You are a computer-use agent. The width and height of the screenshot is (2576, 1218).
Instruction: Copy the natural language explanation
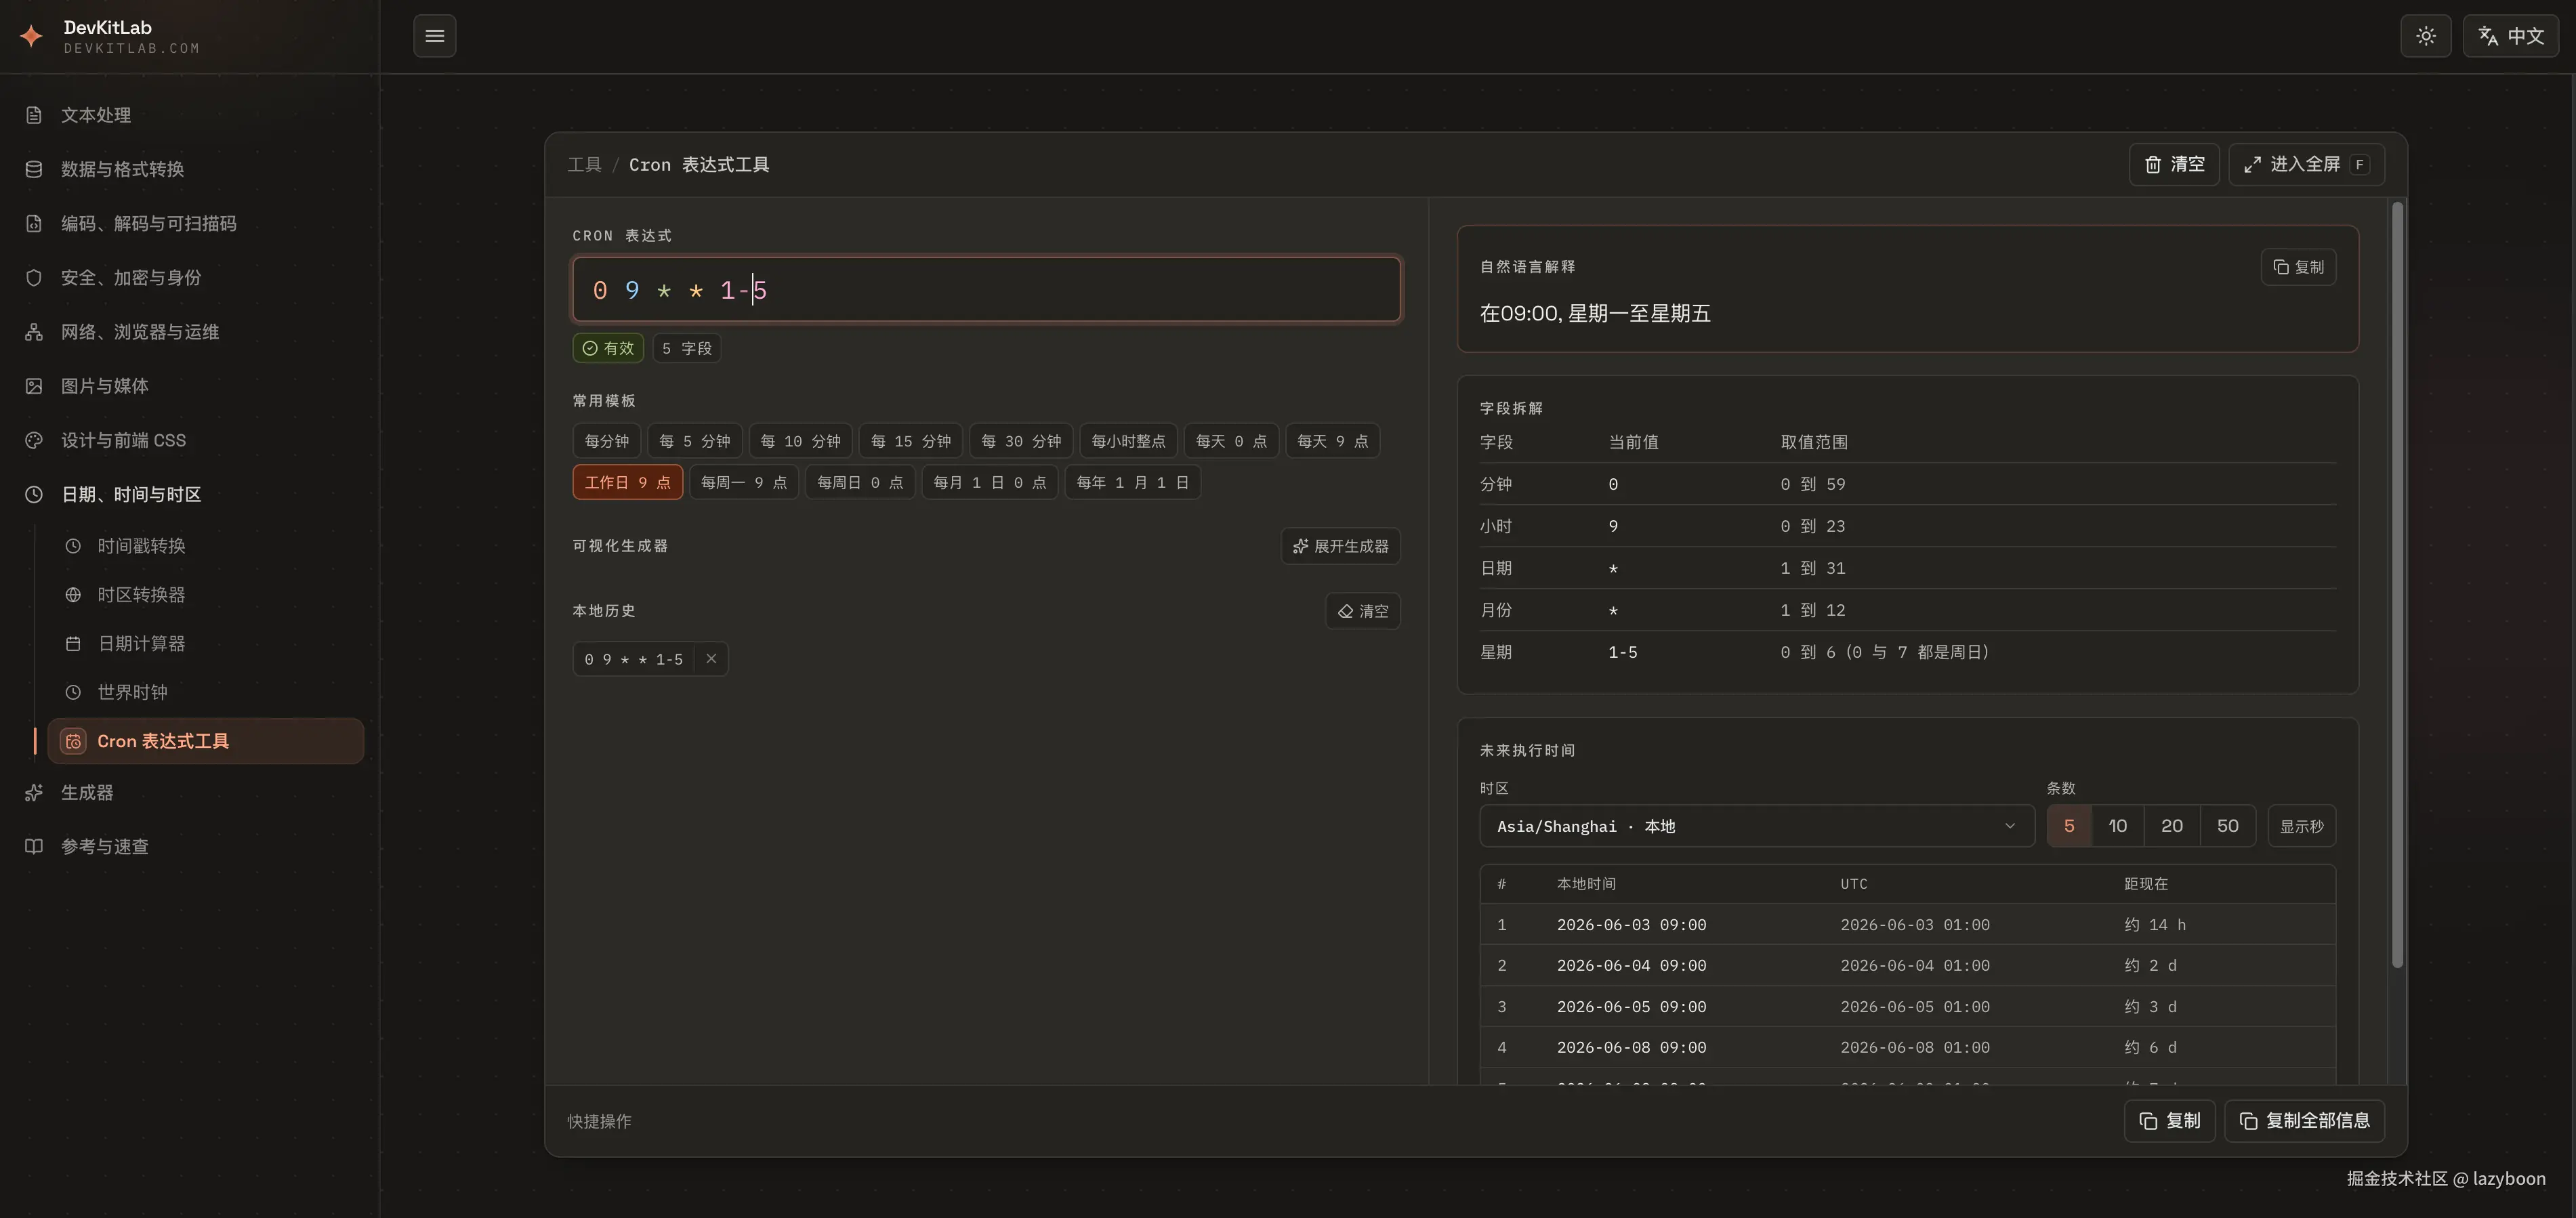pos(2298,267)
